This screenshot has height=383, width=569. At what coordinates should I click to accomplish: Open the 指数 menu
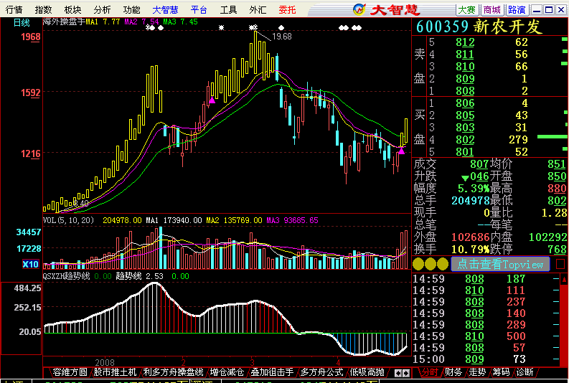click(43, 10)
